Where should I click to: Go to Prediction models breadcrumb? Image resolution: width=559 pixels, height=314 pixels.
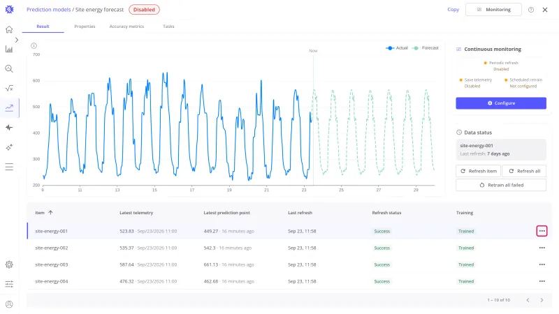pyautogui.click(x=48, y=10)
